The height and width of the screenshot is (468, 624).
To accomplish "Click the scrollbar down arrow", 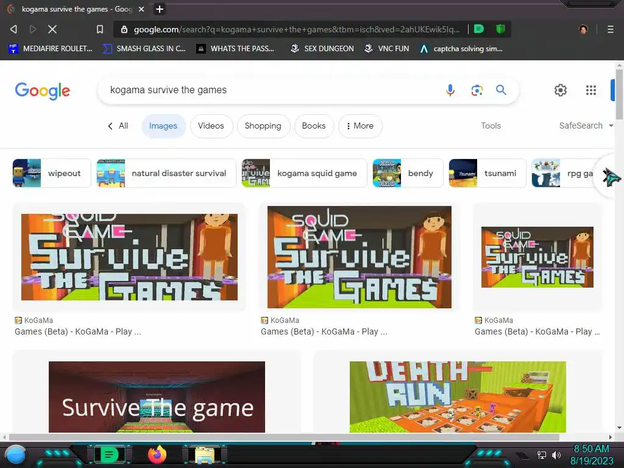I will 619,428.
